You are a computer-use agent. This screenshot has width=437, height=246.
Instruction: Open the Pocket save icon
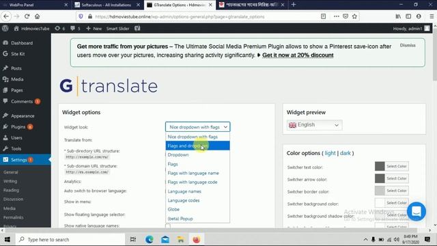point(346,16)
